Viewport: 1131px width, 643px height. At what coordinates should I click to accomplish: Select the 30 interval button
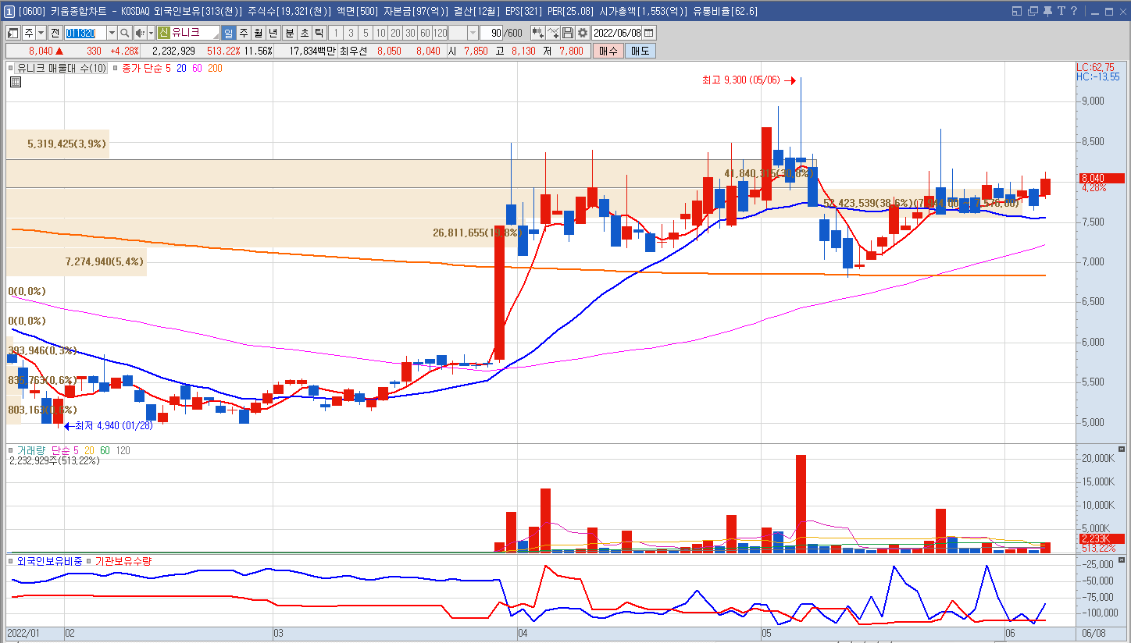click(410, 33)
